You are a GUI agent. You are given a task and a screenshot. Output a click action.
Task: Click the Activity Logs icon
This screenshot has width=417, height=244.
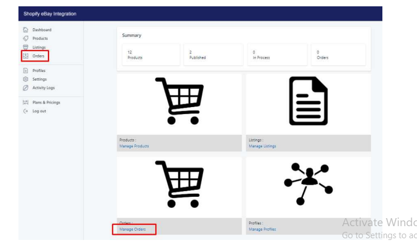tap(25, 88)
